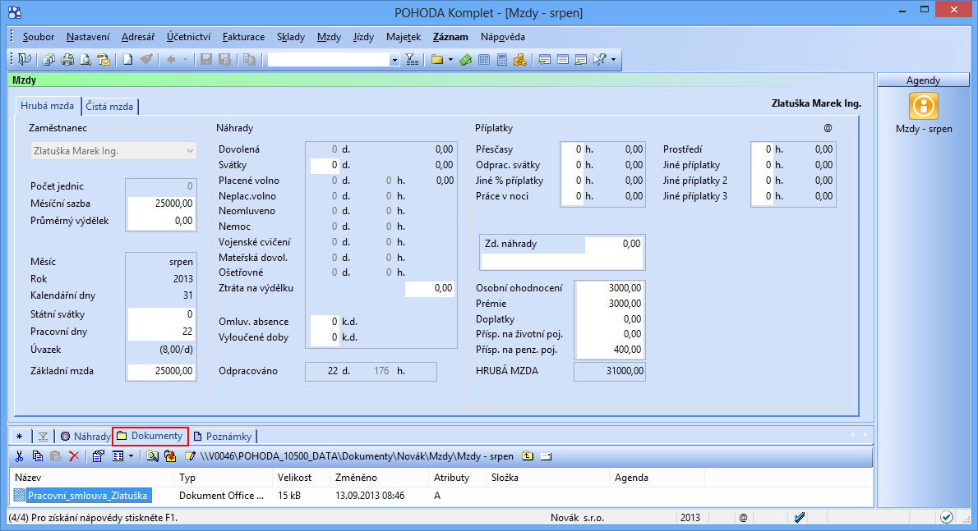The width and height of the screenshot is (978, 531).
Task: Open the toolbar search combo box arrow
Action: click(394, 60)
